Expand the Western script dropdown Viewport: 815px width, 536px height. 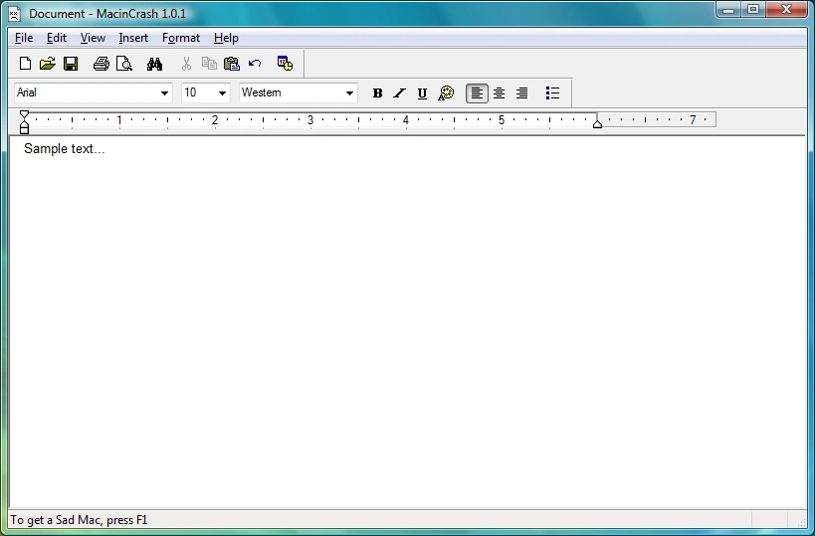click(349, 93)
